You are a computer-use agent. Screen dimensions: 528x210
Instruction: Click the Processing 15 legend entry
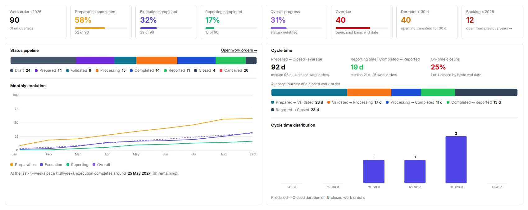[111, 70]
